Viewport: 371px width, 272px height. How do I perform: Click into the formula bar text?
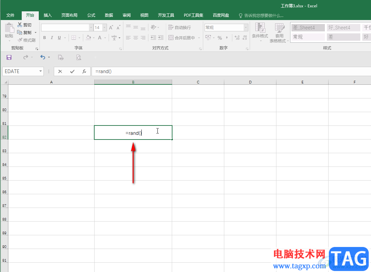103,71
